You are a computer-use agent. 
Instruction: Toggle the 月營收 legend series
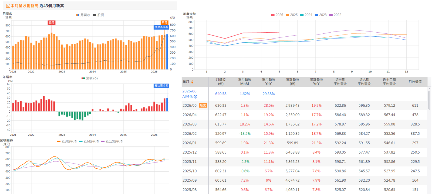pyautogui.click(x=83, y=15)
